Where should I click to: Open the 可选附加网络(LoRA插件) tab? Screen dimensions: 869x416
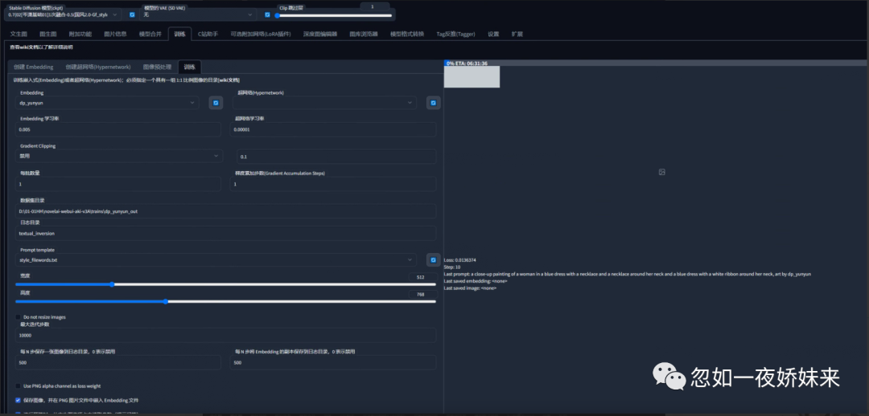(260, 34)
